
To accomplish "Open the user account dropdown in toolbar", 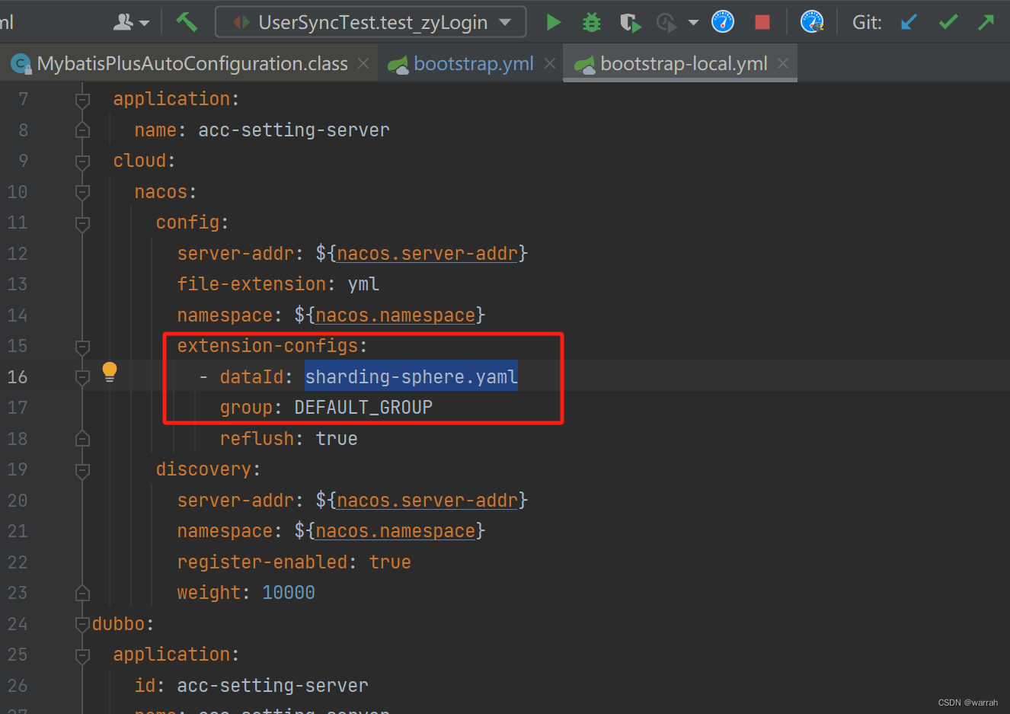I will (x=131, y=22).
